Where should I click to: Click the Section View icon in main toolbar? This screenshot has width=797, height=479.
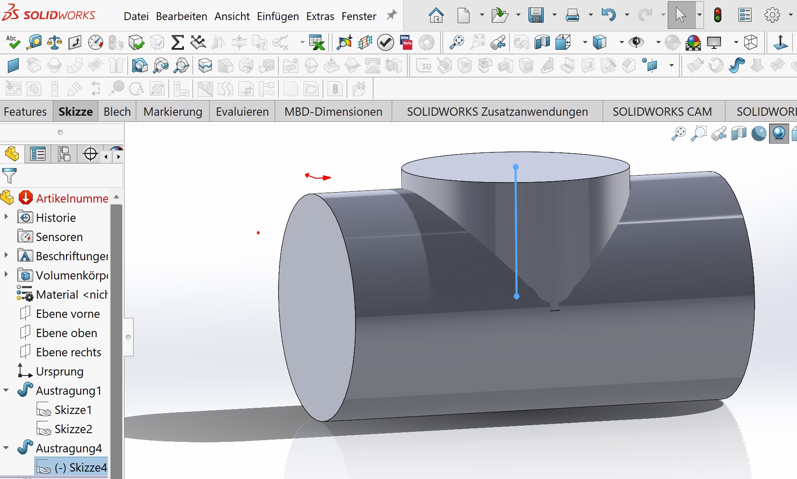pyautogui.click(x=542, y=42)
